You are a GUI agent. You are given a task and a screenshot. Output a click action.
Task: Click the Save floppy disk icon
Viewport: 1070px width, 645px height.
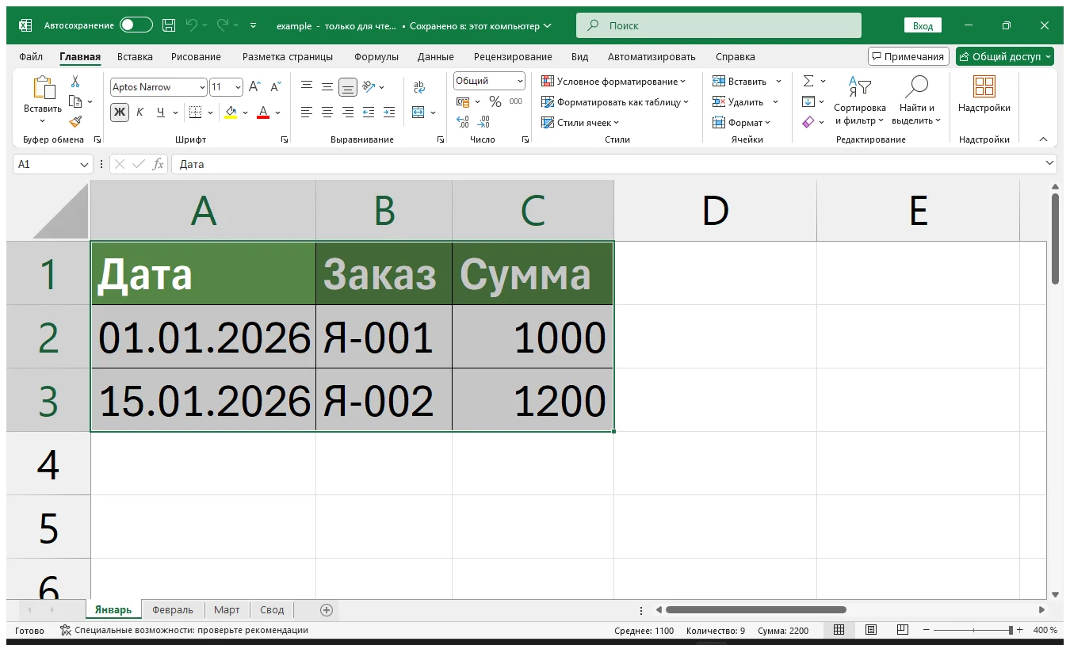(169, 25)
